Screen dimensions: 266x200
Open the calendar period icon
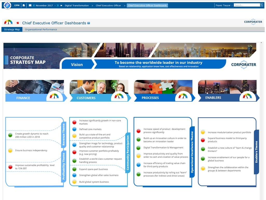(x=30, y=5)
